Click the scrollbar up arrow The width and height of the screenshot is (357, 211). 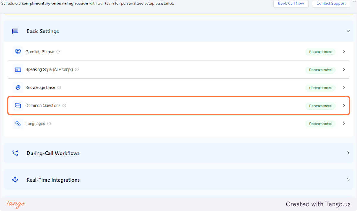355,1
